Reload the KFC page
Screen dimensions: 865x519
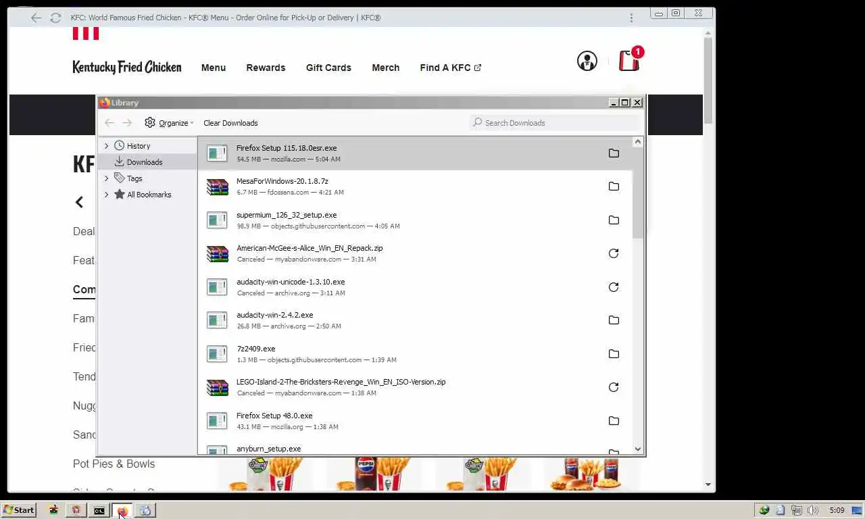click(x=55, y=18)
